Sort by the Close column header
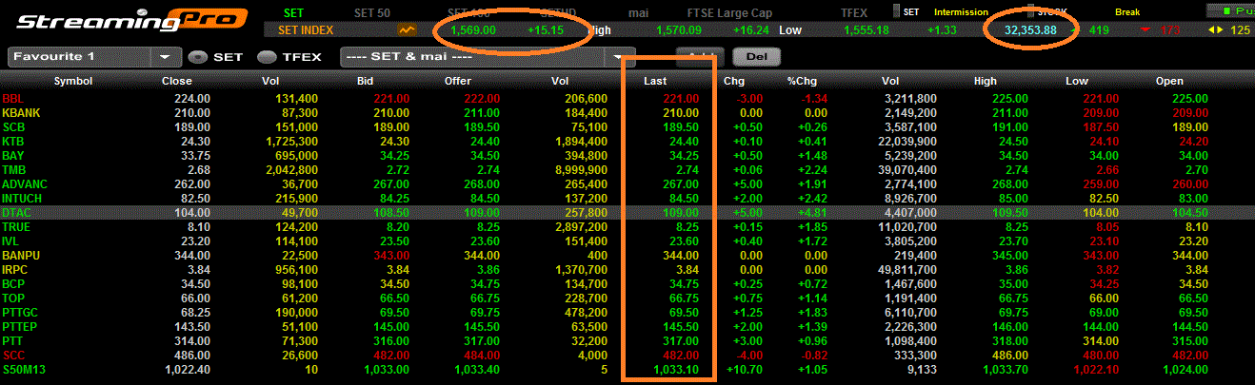 click(x=177, y=81)
